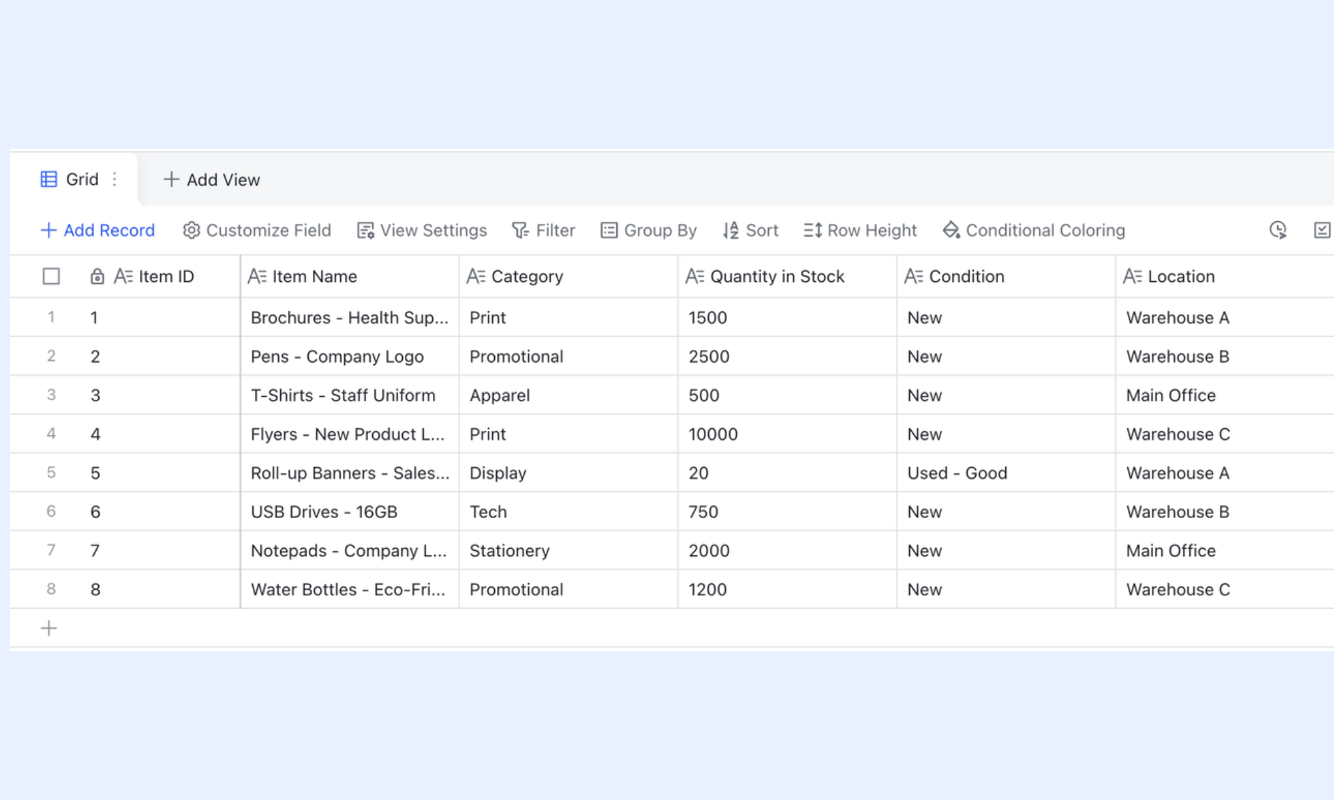Viewport: 1334px width, 800px height.
Task: Click the 'Flyers - New Product L...' cell
Action: (350, 434)
